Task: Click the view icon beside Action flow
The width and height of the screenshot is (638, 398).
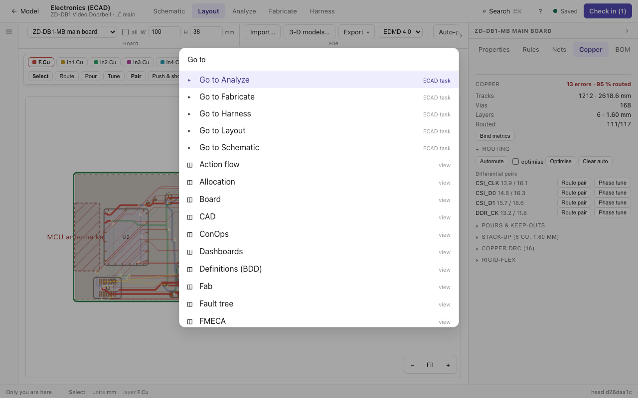Action: (189, 165)
